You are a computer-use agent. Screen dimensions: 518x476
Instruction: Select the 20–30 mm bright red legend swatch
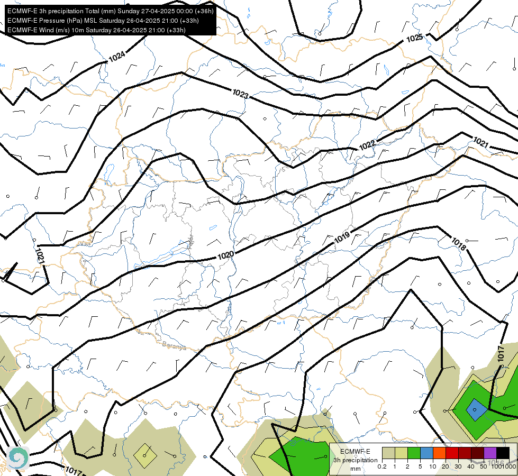pyautogui.click(x=452, y=453)
